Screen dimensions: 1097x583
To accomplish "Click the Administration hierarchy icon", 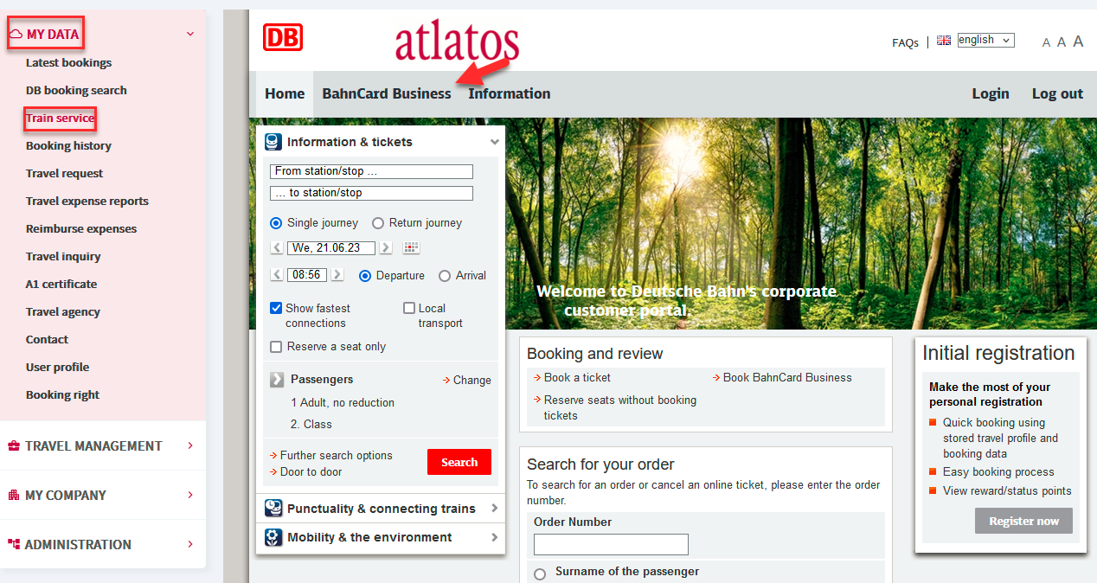I will pos(14,545).
